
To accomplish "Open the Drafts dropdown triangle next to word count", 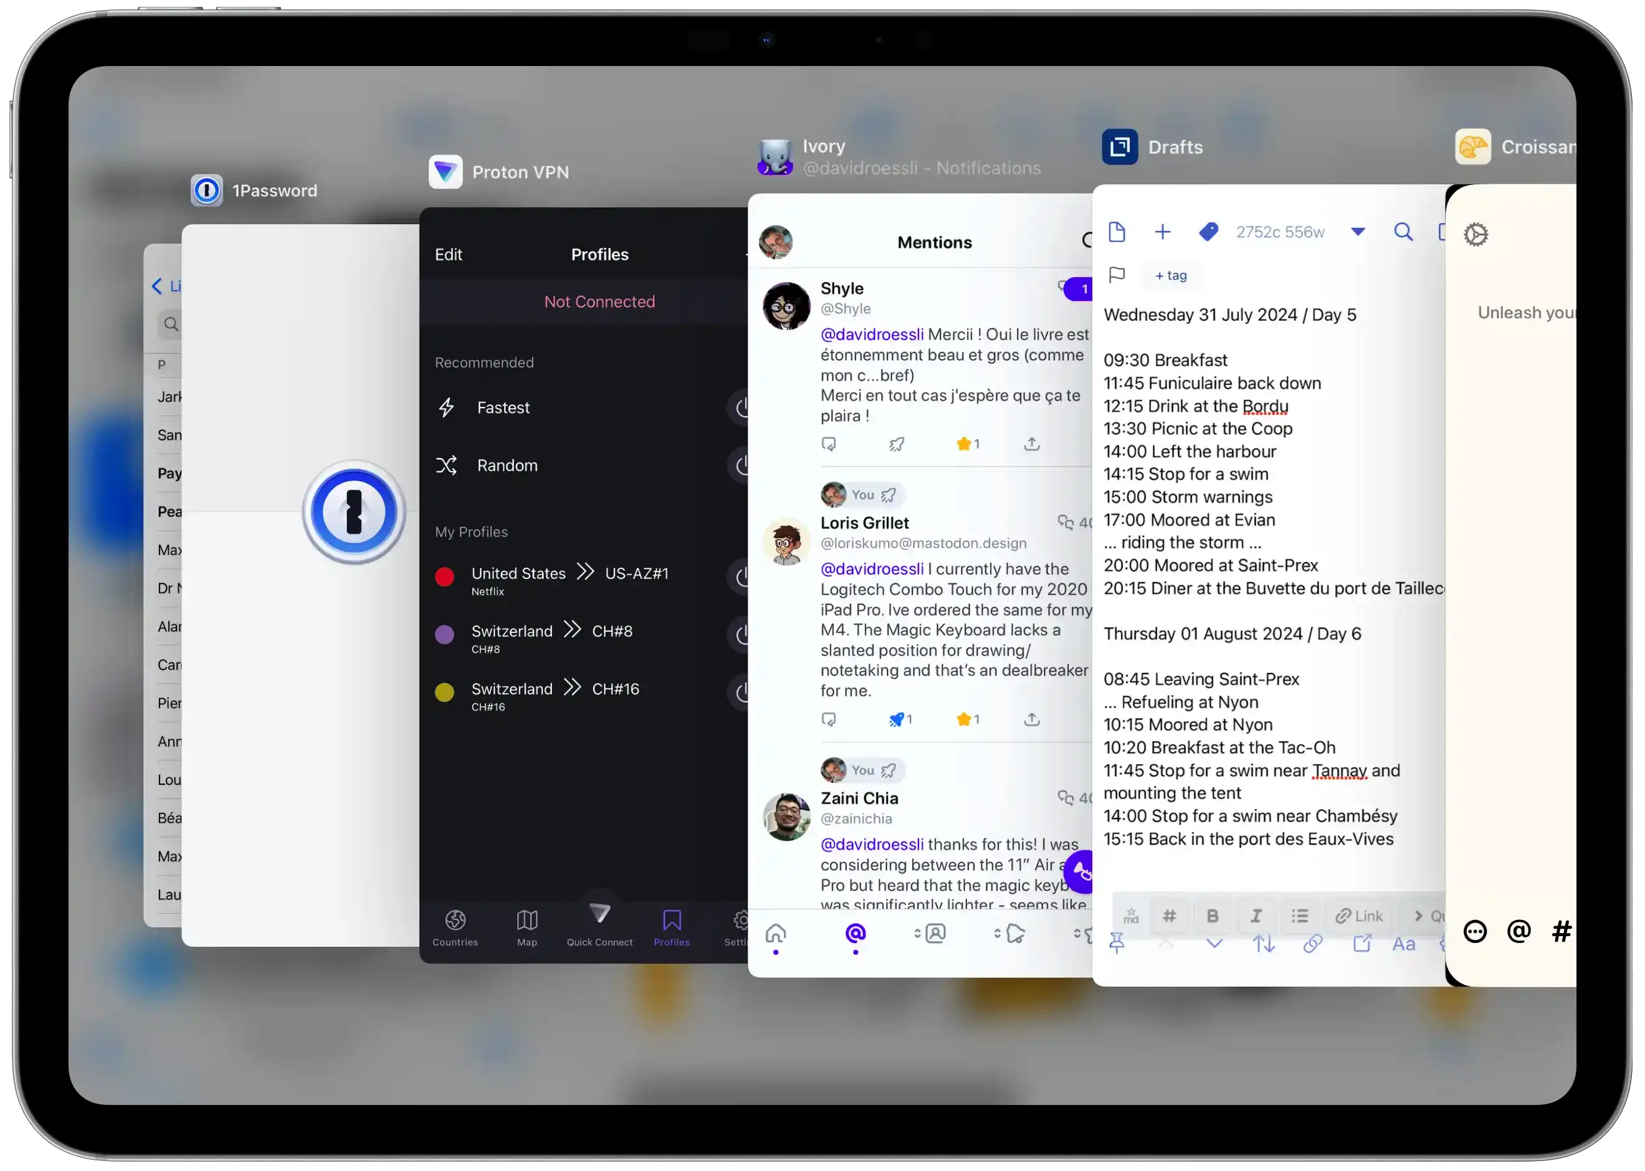I will pyautogui.click(x=1358, y=232).
